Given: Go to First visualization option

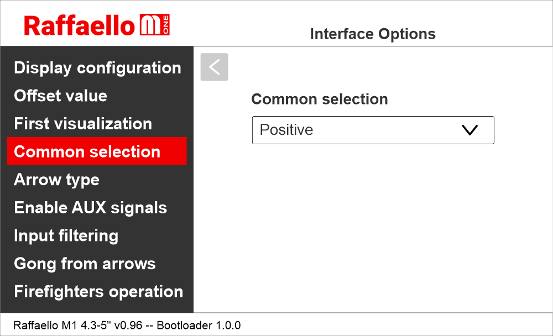Looking at the screenshot, I should point(83,124).
